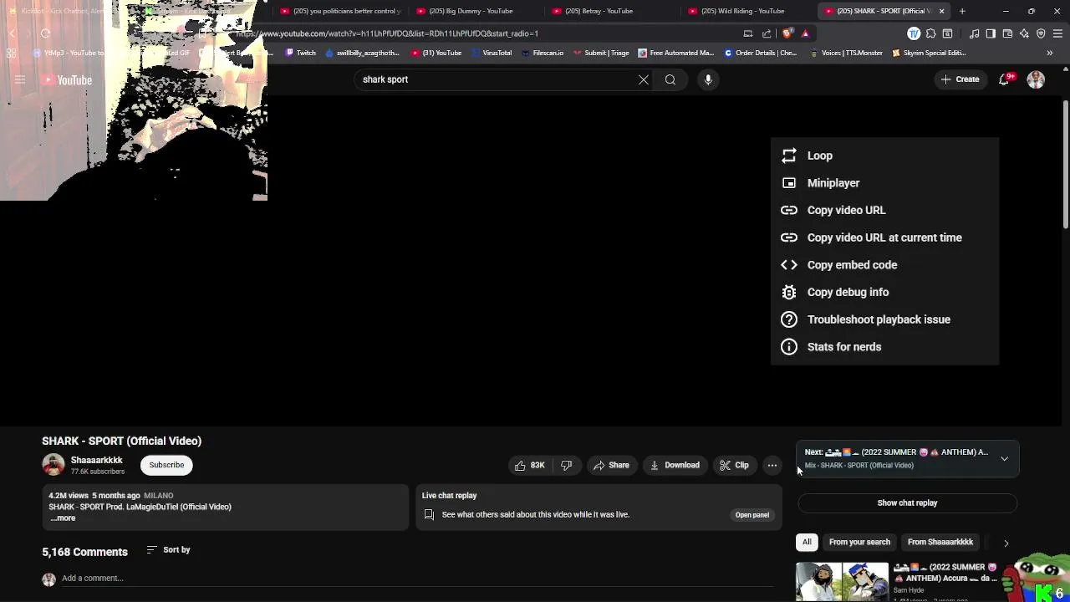Open Twitch bookmark

(301, 53)
